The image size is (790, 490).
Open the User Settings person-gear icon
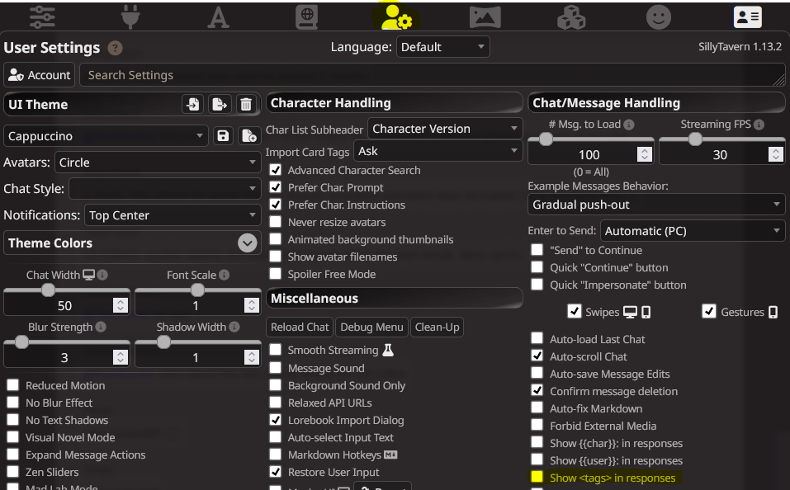coord(395,17)
